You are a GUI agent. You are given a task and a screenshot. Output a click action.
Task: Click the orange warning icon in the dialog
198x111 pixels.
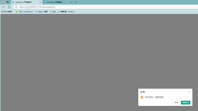click(x=142, y=97)
